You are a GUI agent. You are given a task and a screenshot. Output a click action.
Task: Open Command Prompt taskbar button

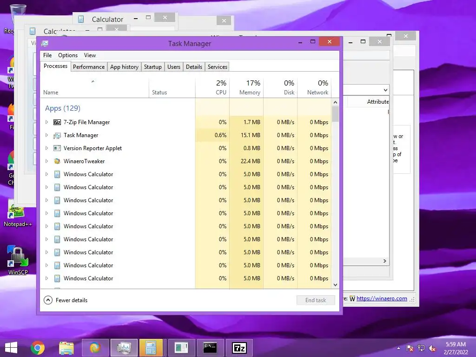(211, 348)
